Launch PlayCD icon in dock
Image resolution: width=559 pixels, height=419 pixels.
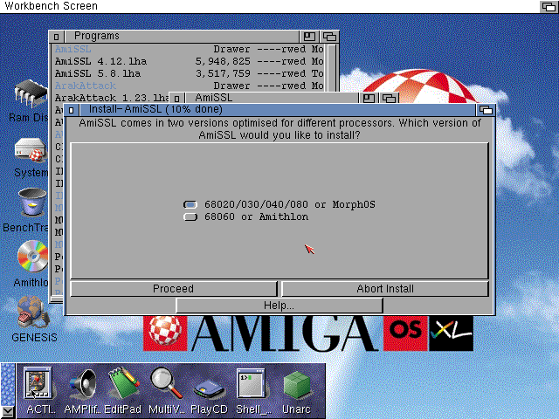[209, 390]
